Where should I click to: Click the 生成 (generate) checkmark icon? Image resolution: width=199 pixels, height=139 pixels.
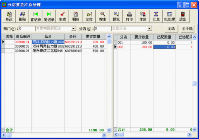click(62, 16)
